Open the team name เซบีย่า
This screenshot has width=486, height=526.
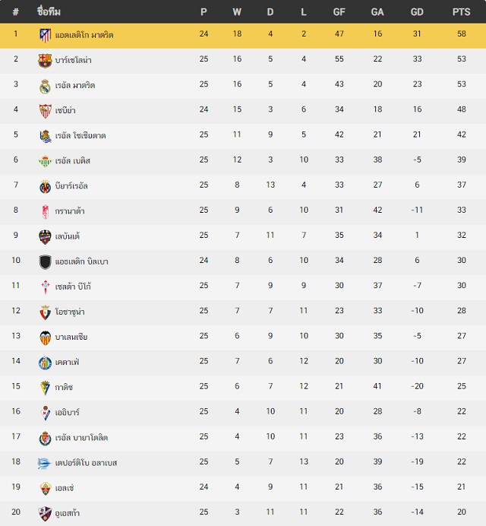[65, 110]
